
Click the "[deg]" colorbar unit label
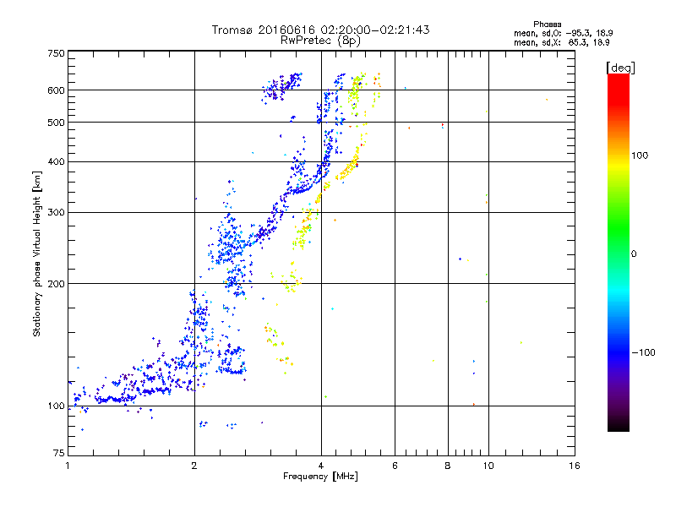click(x=620, y=68)
